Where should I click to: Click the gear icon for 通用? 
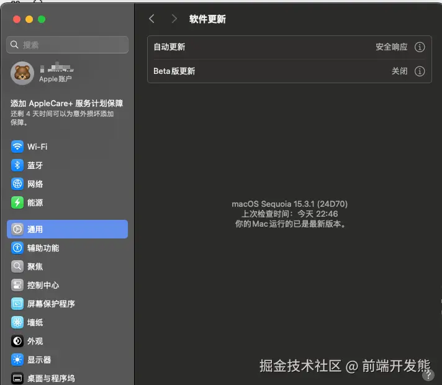[17, 229]
